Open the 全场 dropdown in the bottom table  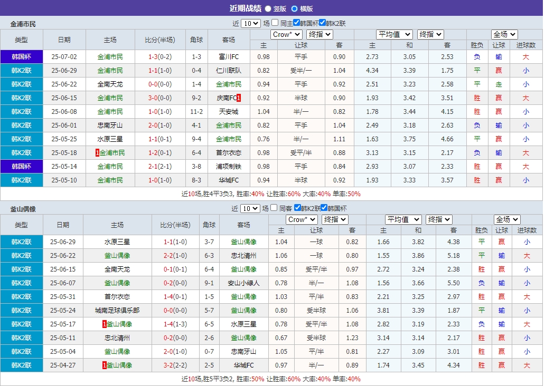tap(506, 219)
